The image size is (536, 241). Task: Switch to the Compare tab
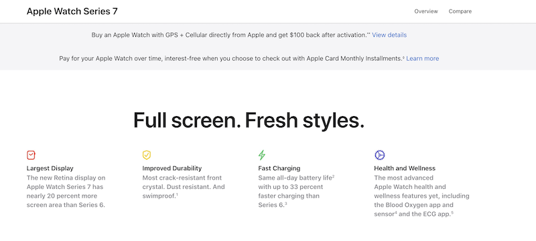[460, 11]
